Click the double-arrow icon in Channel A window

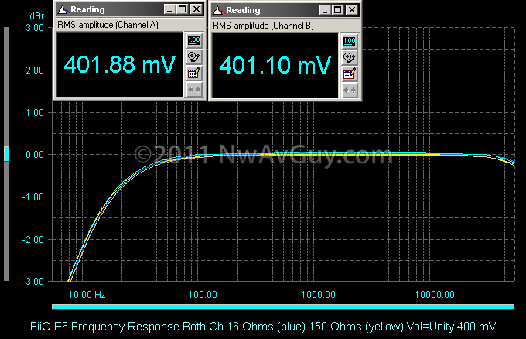coord(194,90)
